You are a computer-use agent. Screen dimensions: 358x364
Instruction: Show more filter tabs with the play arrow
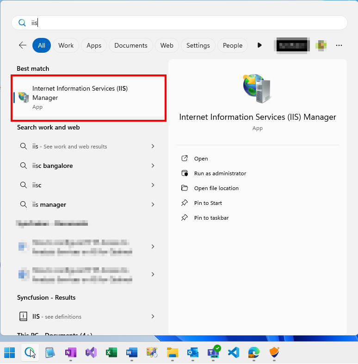tap(259, 45)
